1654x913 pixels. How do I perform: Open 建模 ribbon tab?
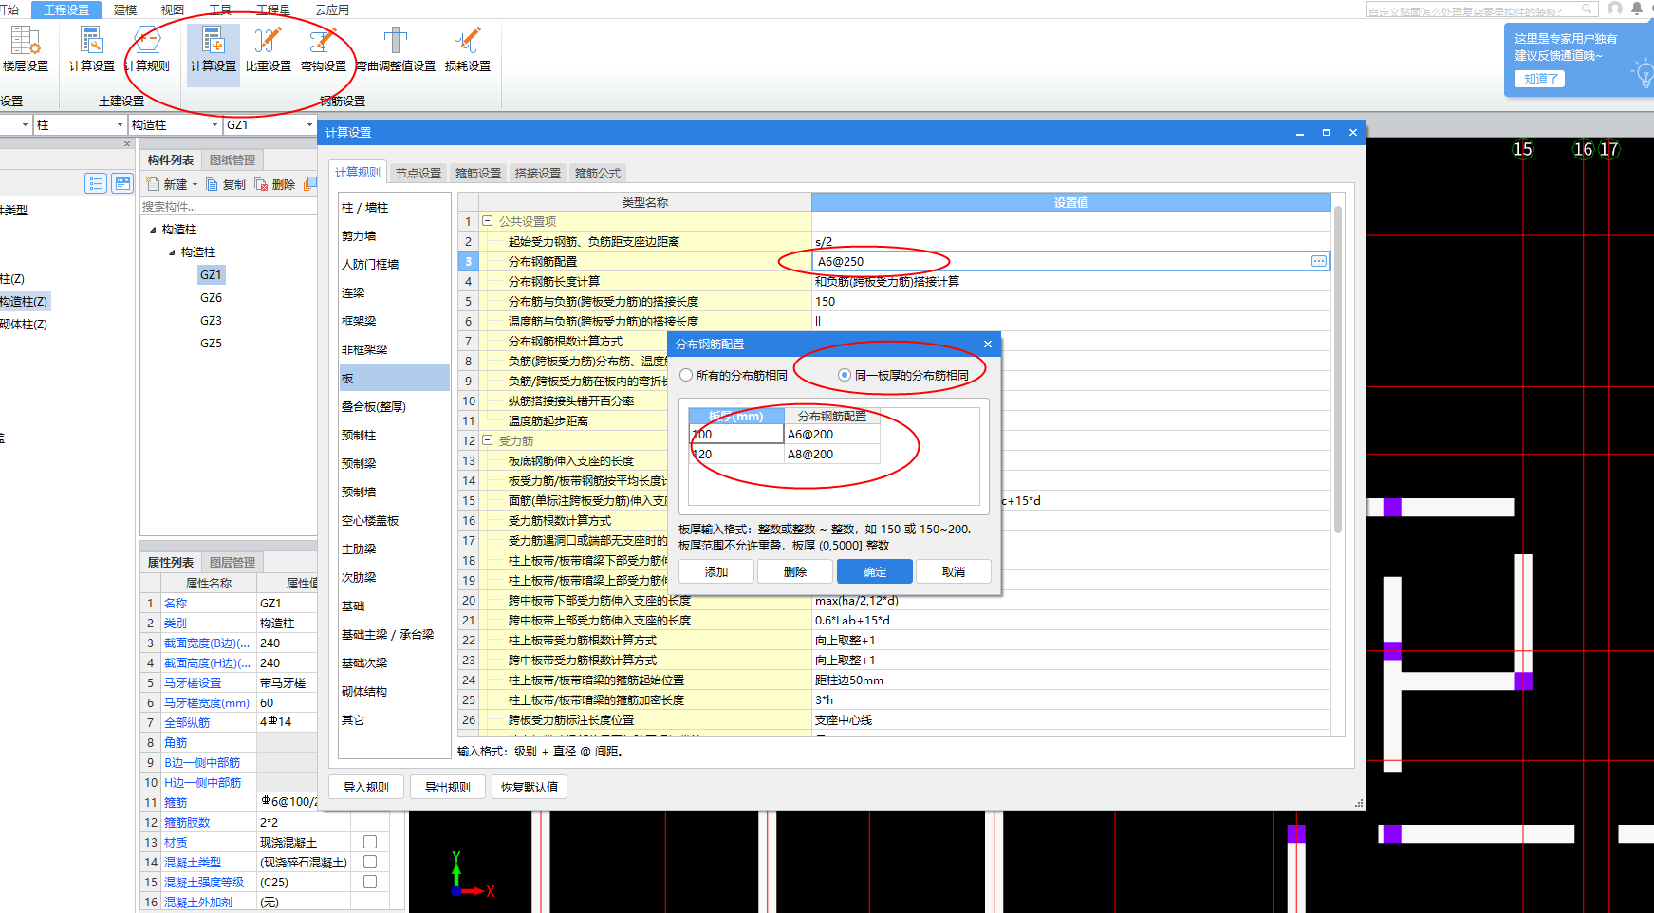(125, 9)
